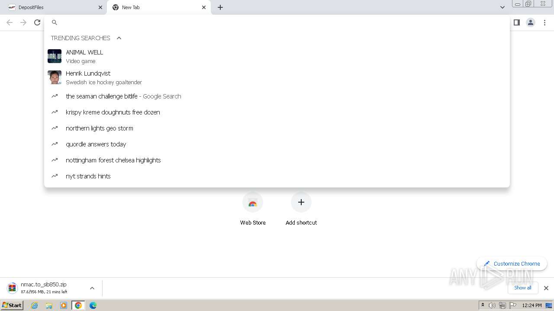Expand download options chevron for nmac.to_sib850.zip
Screen dimensions: 554x311
[x=92, y=288]
